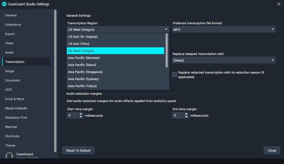
Task: Decrease end time margin with down arrow
Action: pyautogui.click(x=186, y=117)
